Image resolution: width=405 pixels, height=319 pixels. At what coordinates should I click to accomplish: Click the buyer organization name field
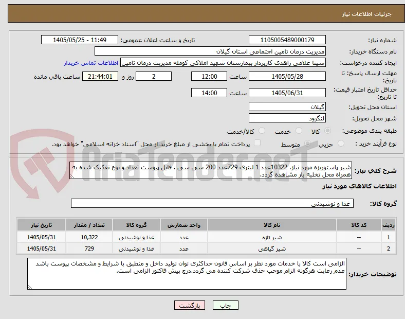click(210, 51)
